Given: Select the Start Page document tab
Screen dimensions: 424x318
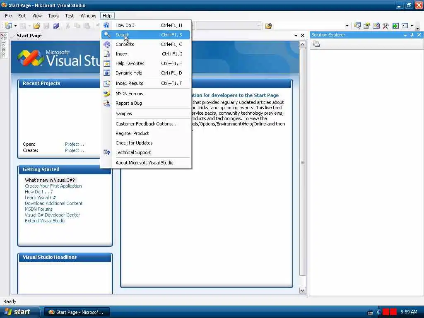Looking at the screenshot, I should [29, 36].
